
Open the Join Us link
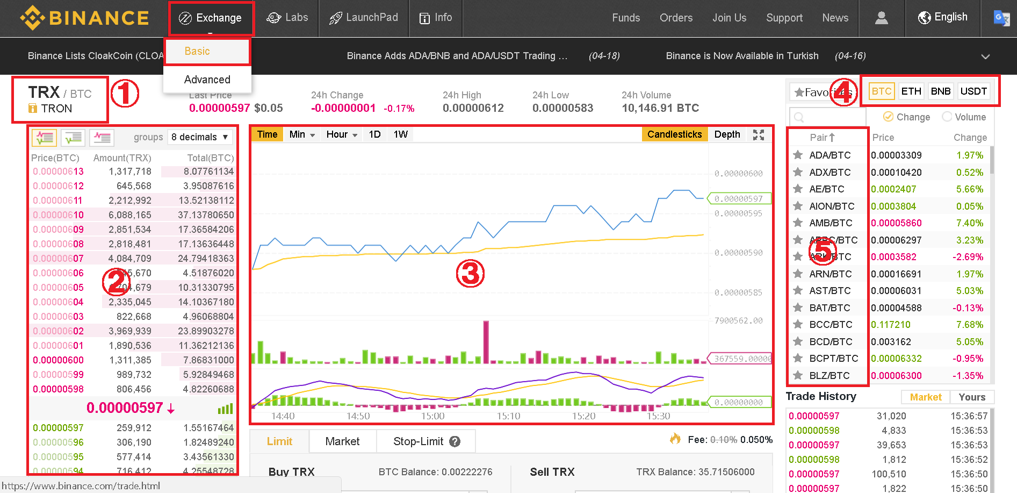[x=729, y=18]
